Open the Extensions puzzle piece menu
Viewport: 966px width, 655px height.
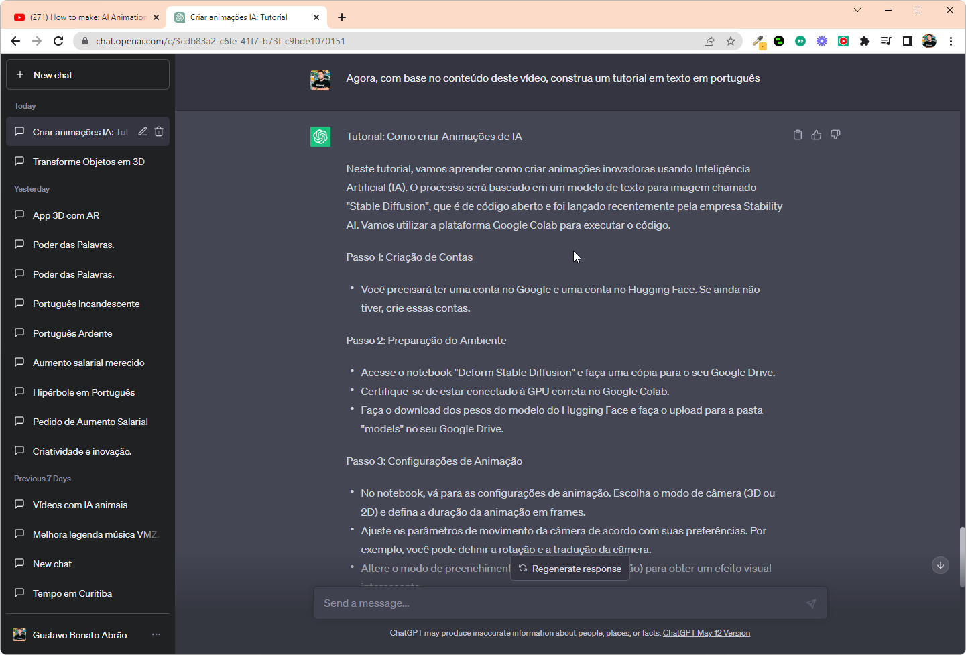coord(865,41)
